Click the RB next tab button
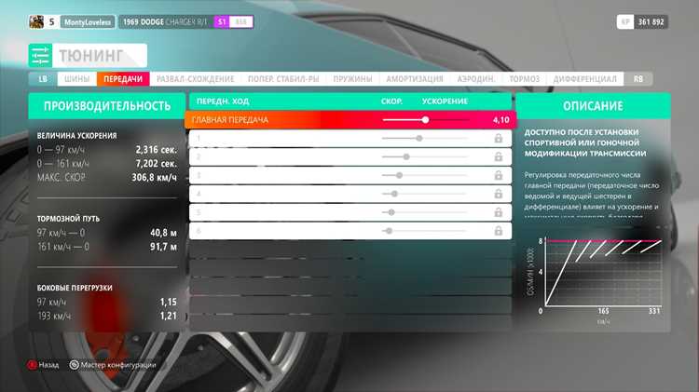The height and width of the screenshot is (392, 699). [638, 79]
